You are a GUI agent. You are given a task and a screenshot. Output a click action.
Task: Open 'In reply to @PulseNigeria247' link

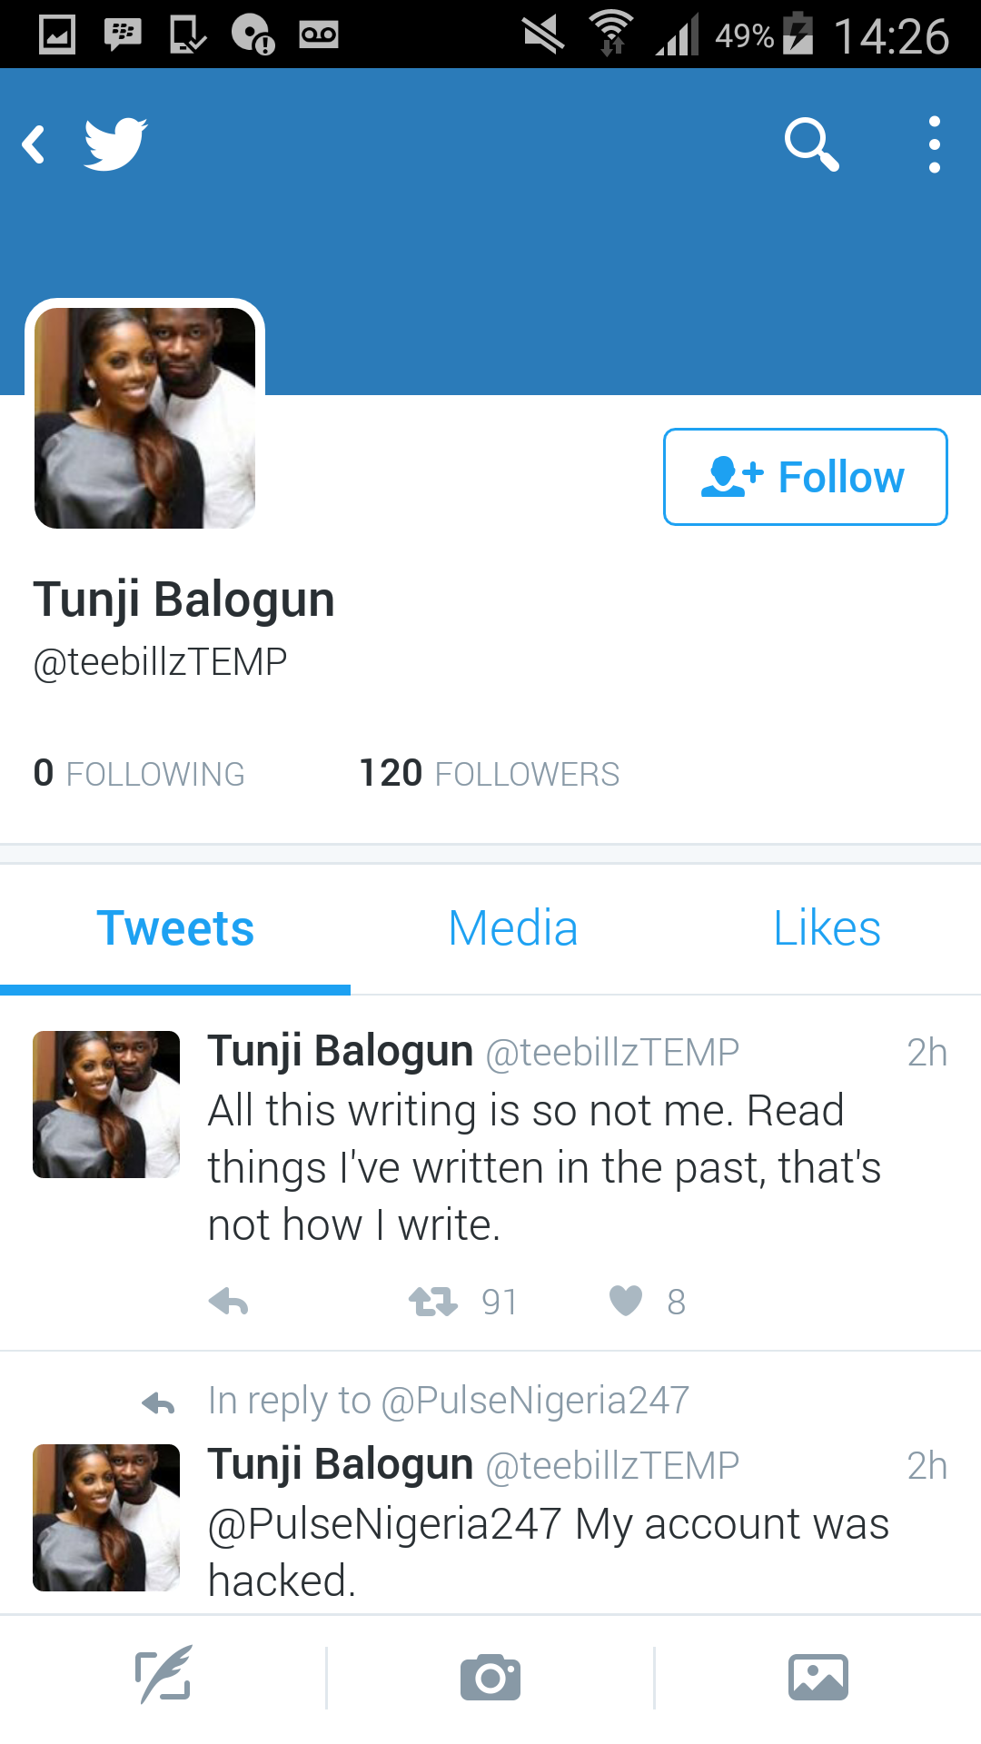[449, 1401]
